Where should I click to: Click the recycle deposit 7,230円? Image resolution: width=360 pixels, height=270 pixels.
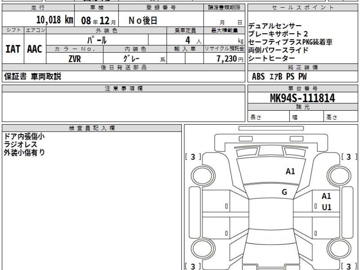click(x=230, y=59)
